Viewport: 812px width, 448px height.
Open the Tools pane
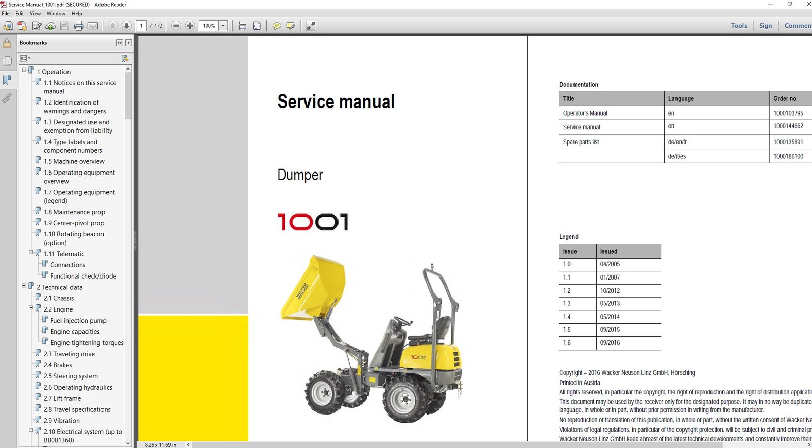click(738, 26)
